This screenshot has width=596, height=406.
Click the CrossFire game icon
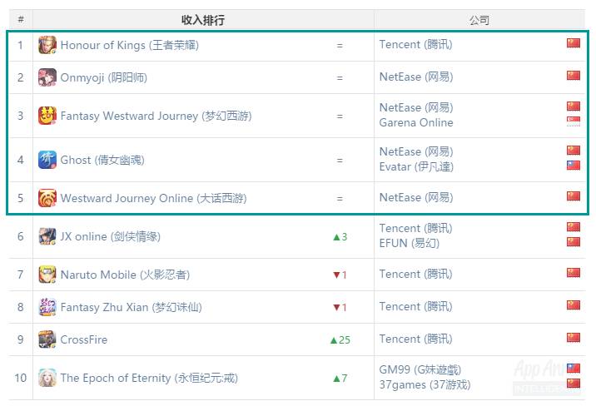click(x=47, y=339)
